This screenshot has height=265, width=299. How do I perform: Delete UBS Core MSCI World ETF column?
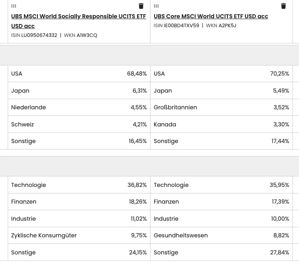pyautogui.click(x=284, y=6)
